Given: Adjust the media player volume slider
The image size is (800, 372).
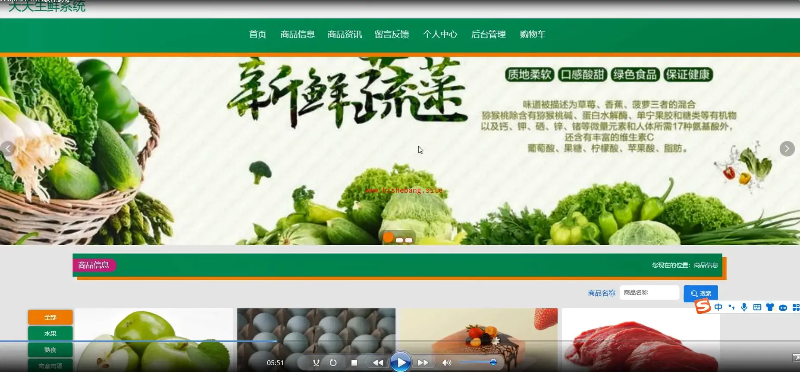Looking at the screenshot, I should click(478, 362).
